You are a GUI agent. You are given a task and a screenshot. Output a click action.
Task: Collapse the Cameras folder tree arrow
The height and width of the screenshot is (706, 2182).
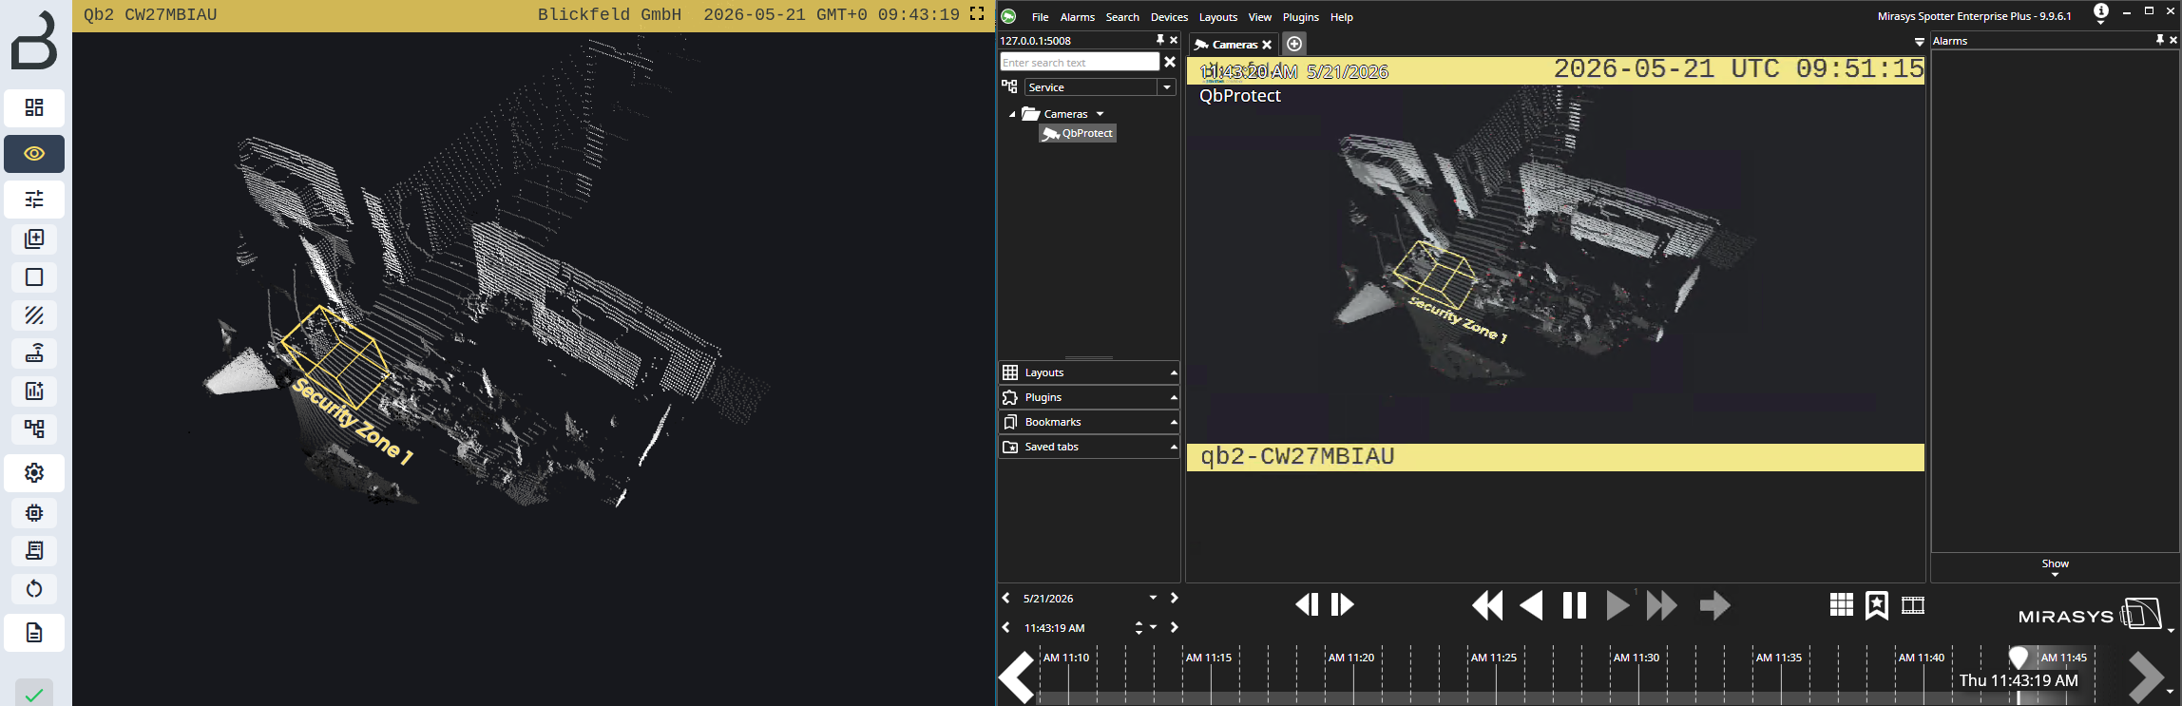tap(1012, 114)
